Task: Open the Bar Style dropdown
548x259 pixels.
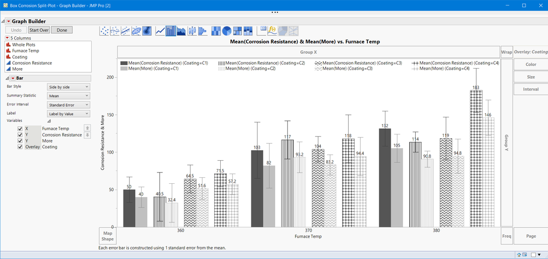Action: coord(69,87)
